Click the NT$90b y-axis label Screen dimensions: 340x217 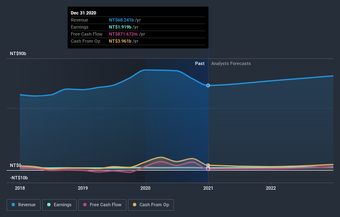pyautogui.click(x=18, y=53)
